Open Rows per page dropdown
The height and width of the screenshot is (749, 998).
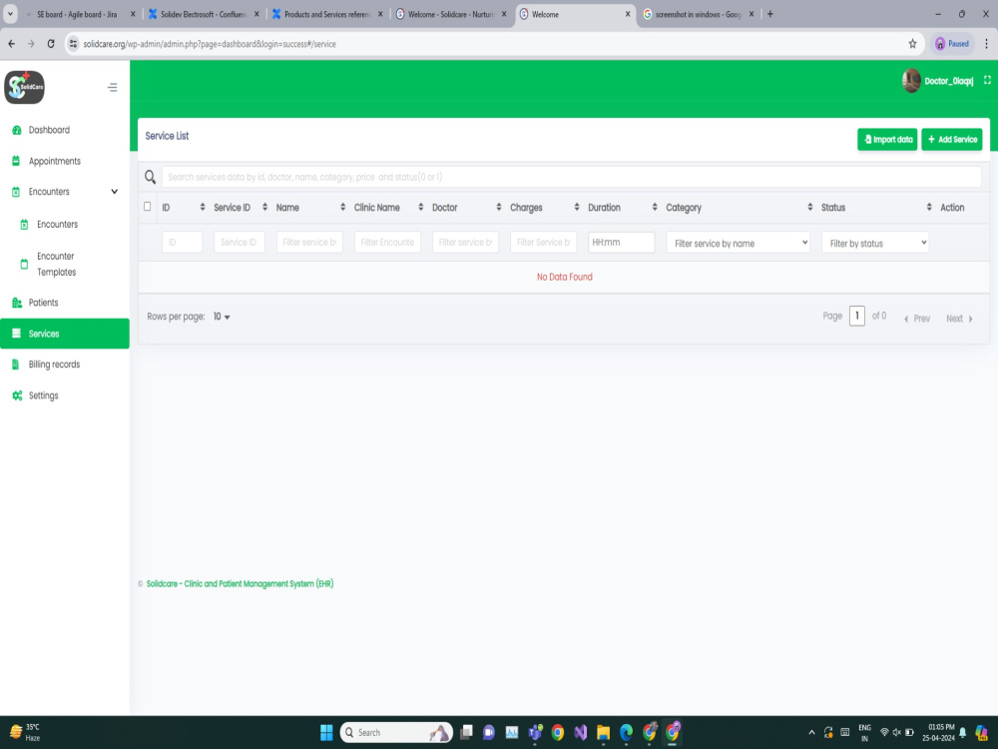pyautogui.click(x=222, y=317)
